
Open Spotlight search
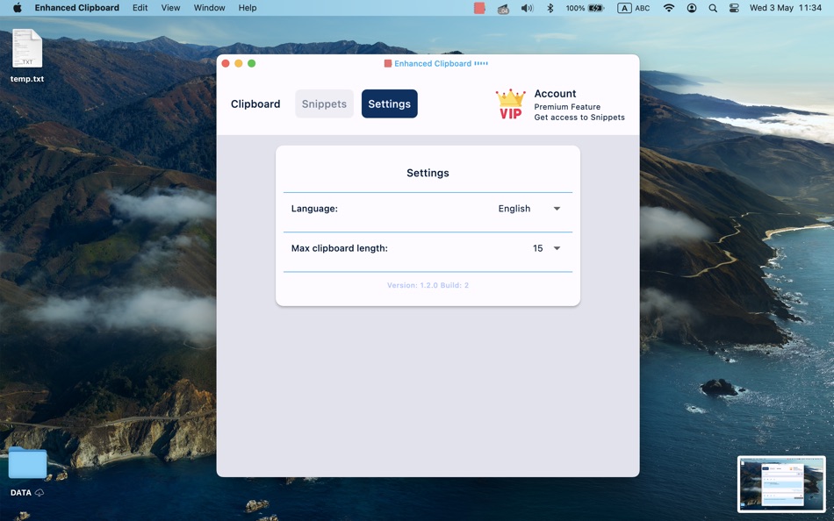[x=713, y=8]
